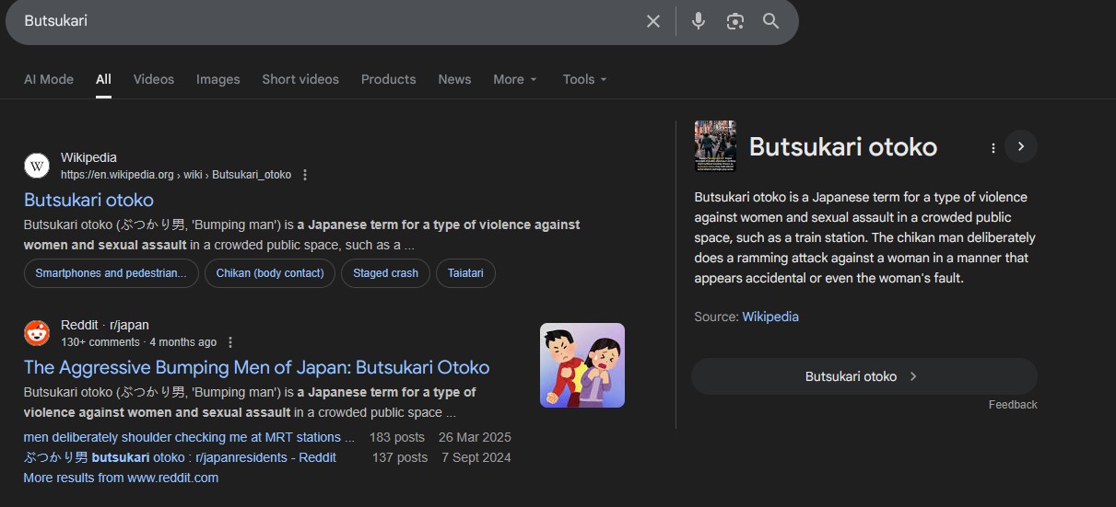1116x507 pixels.
Task: Clear the search box with the X icon
Action: pos(653,21)
